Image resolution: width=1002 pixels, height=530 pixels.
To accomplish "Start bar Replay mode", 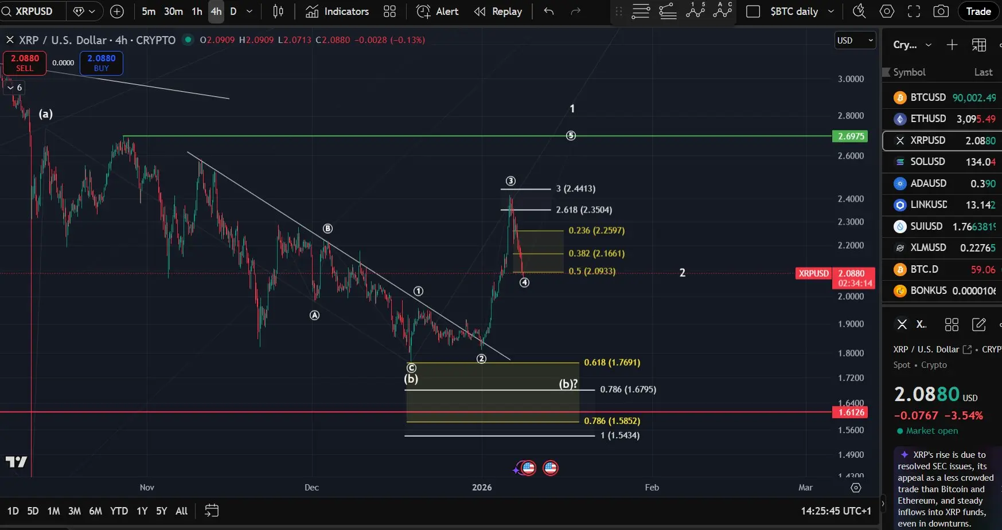I will (498, 11).
